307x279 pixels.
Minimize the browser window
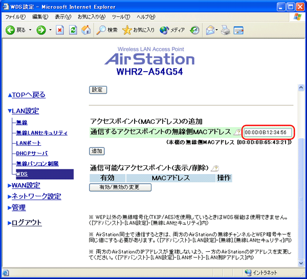coord(281,7)
